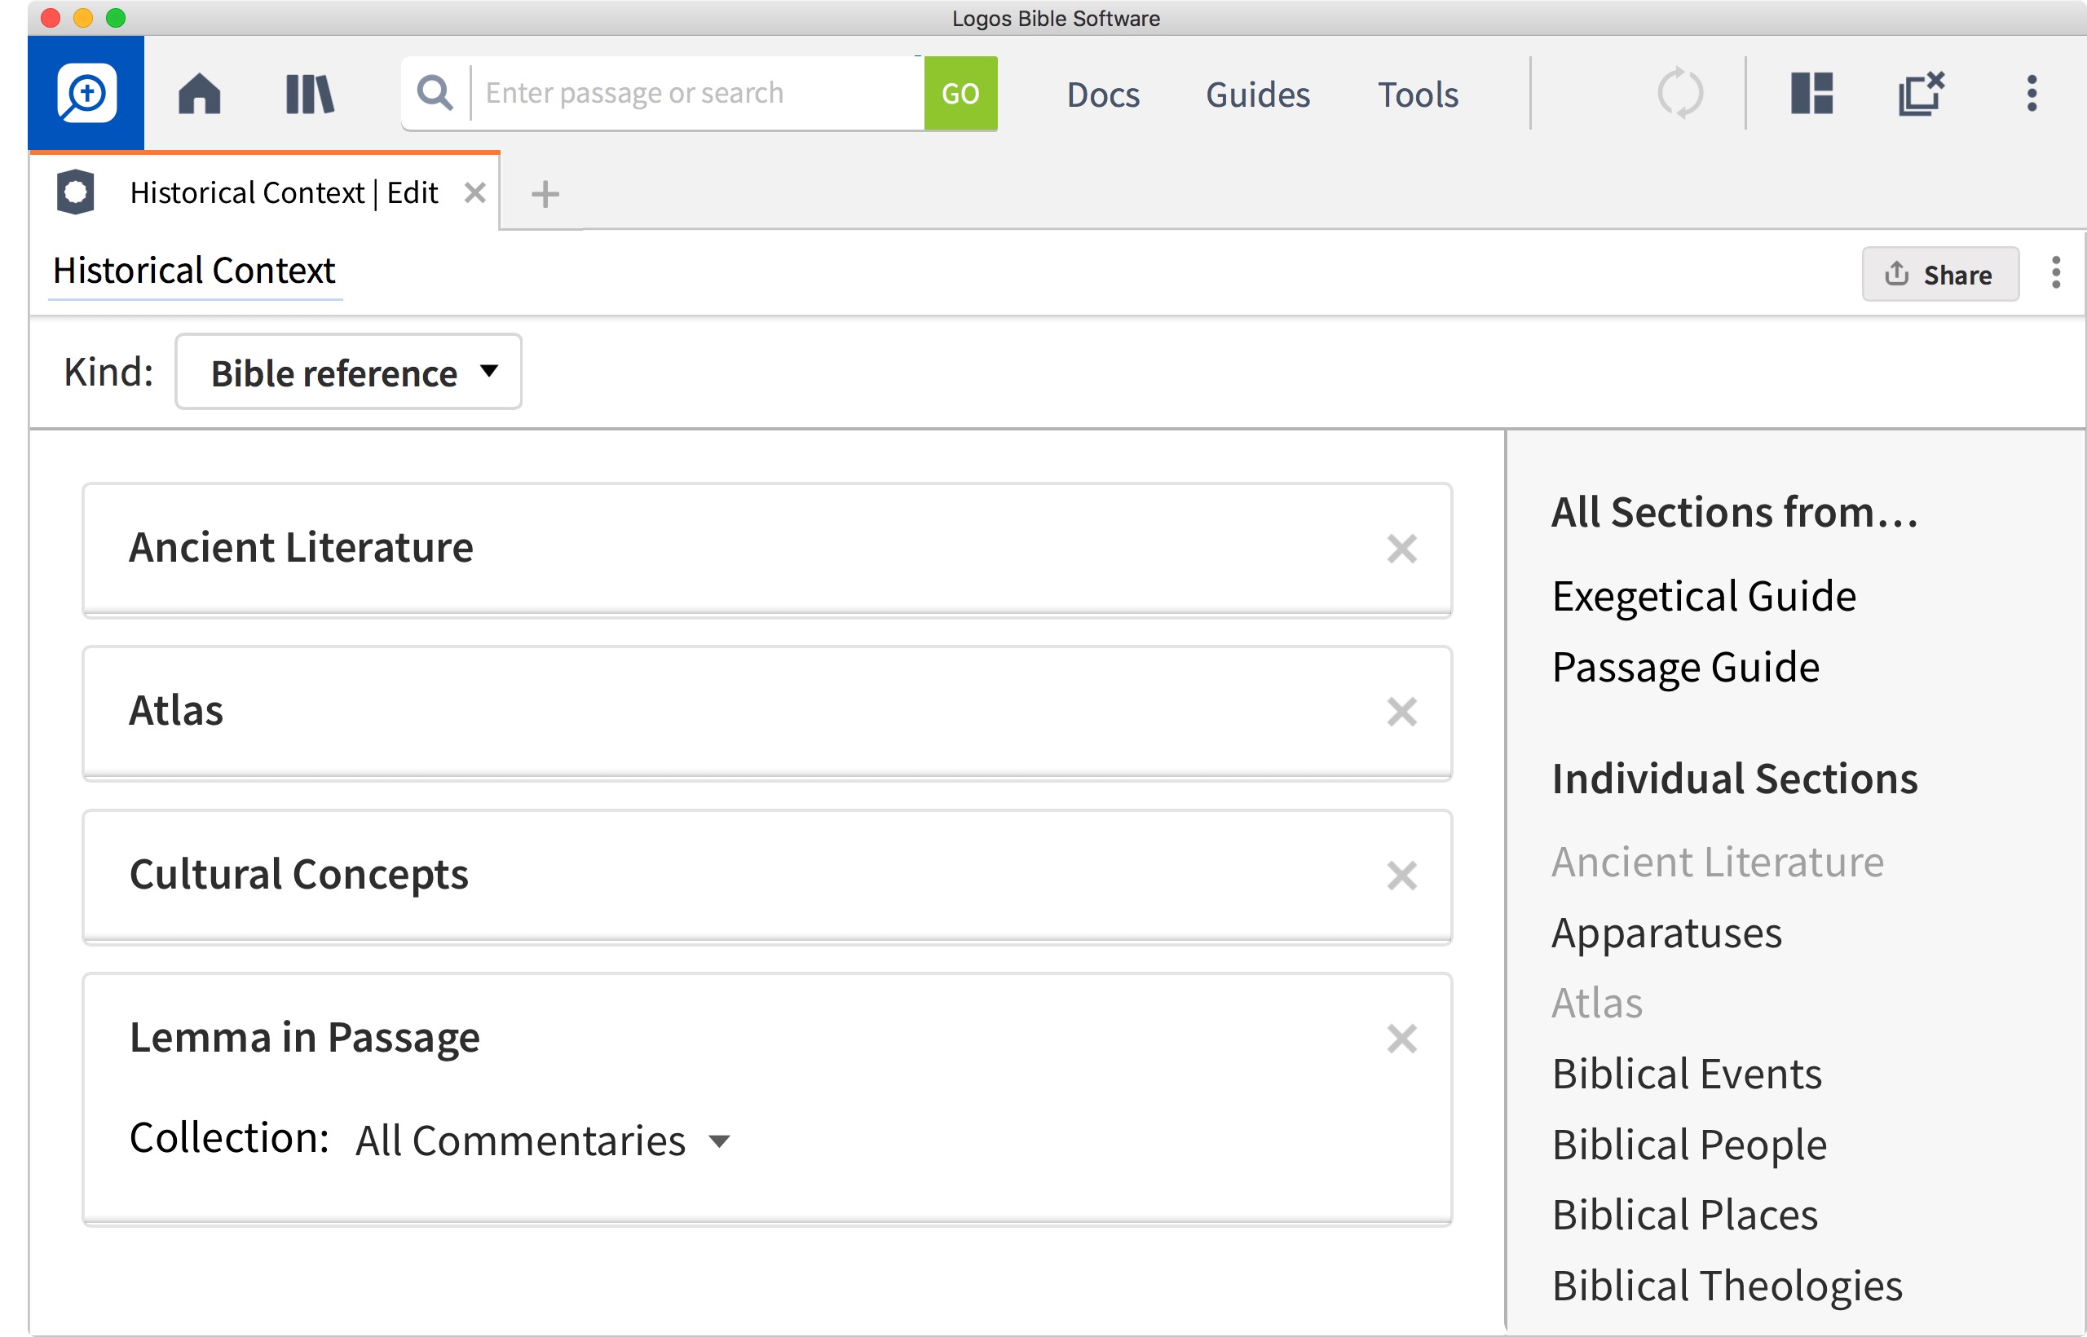Image resolution: width=2087 pixels, height=1337 pixels.
Task: Add the Biblical People section
Action: tap(1688, 1145)
